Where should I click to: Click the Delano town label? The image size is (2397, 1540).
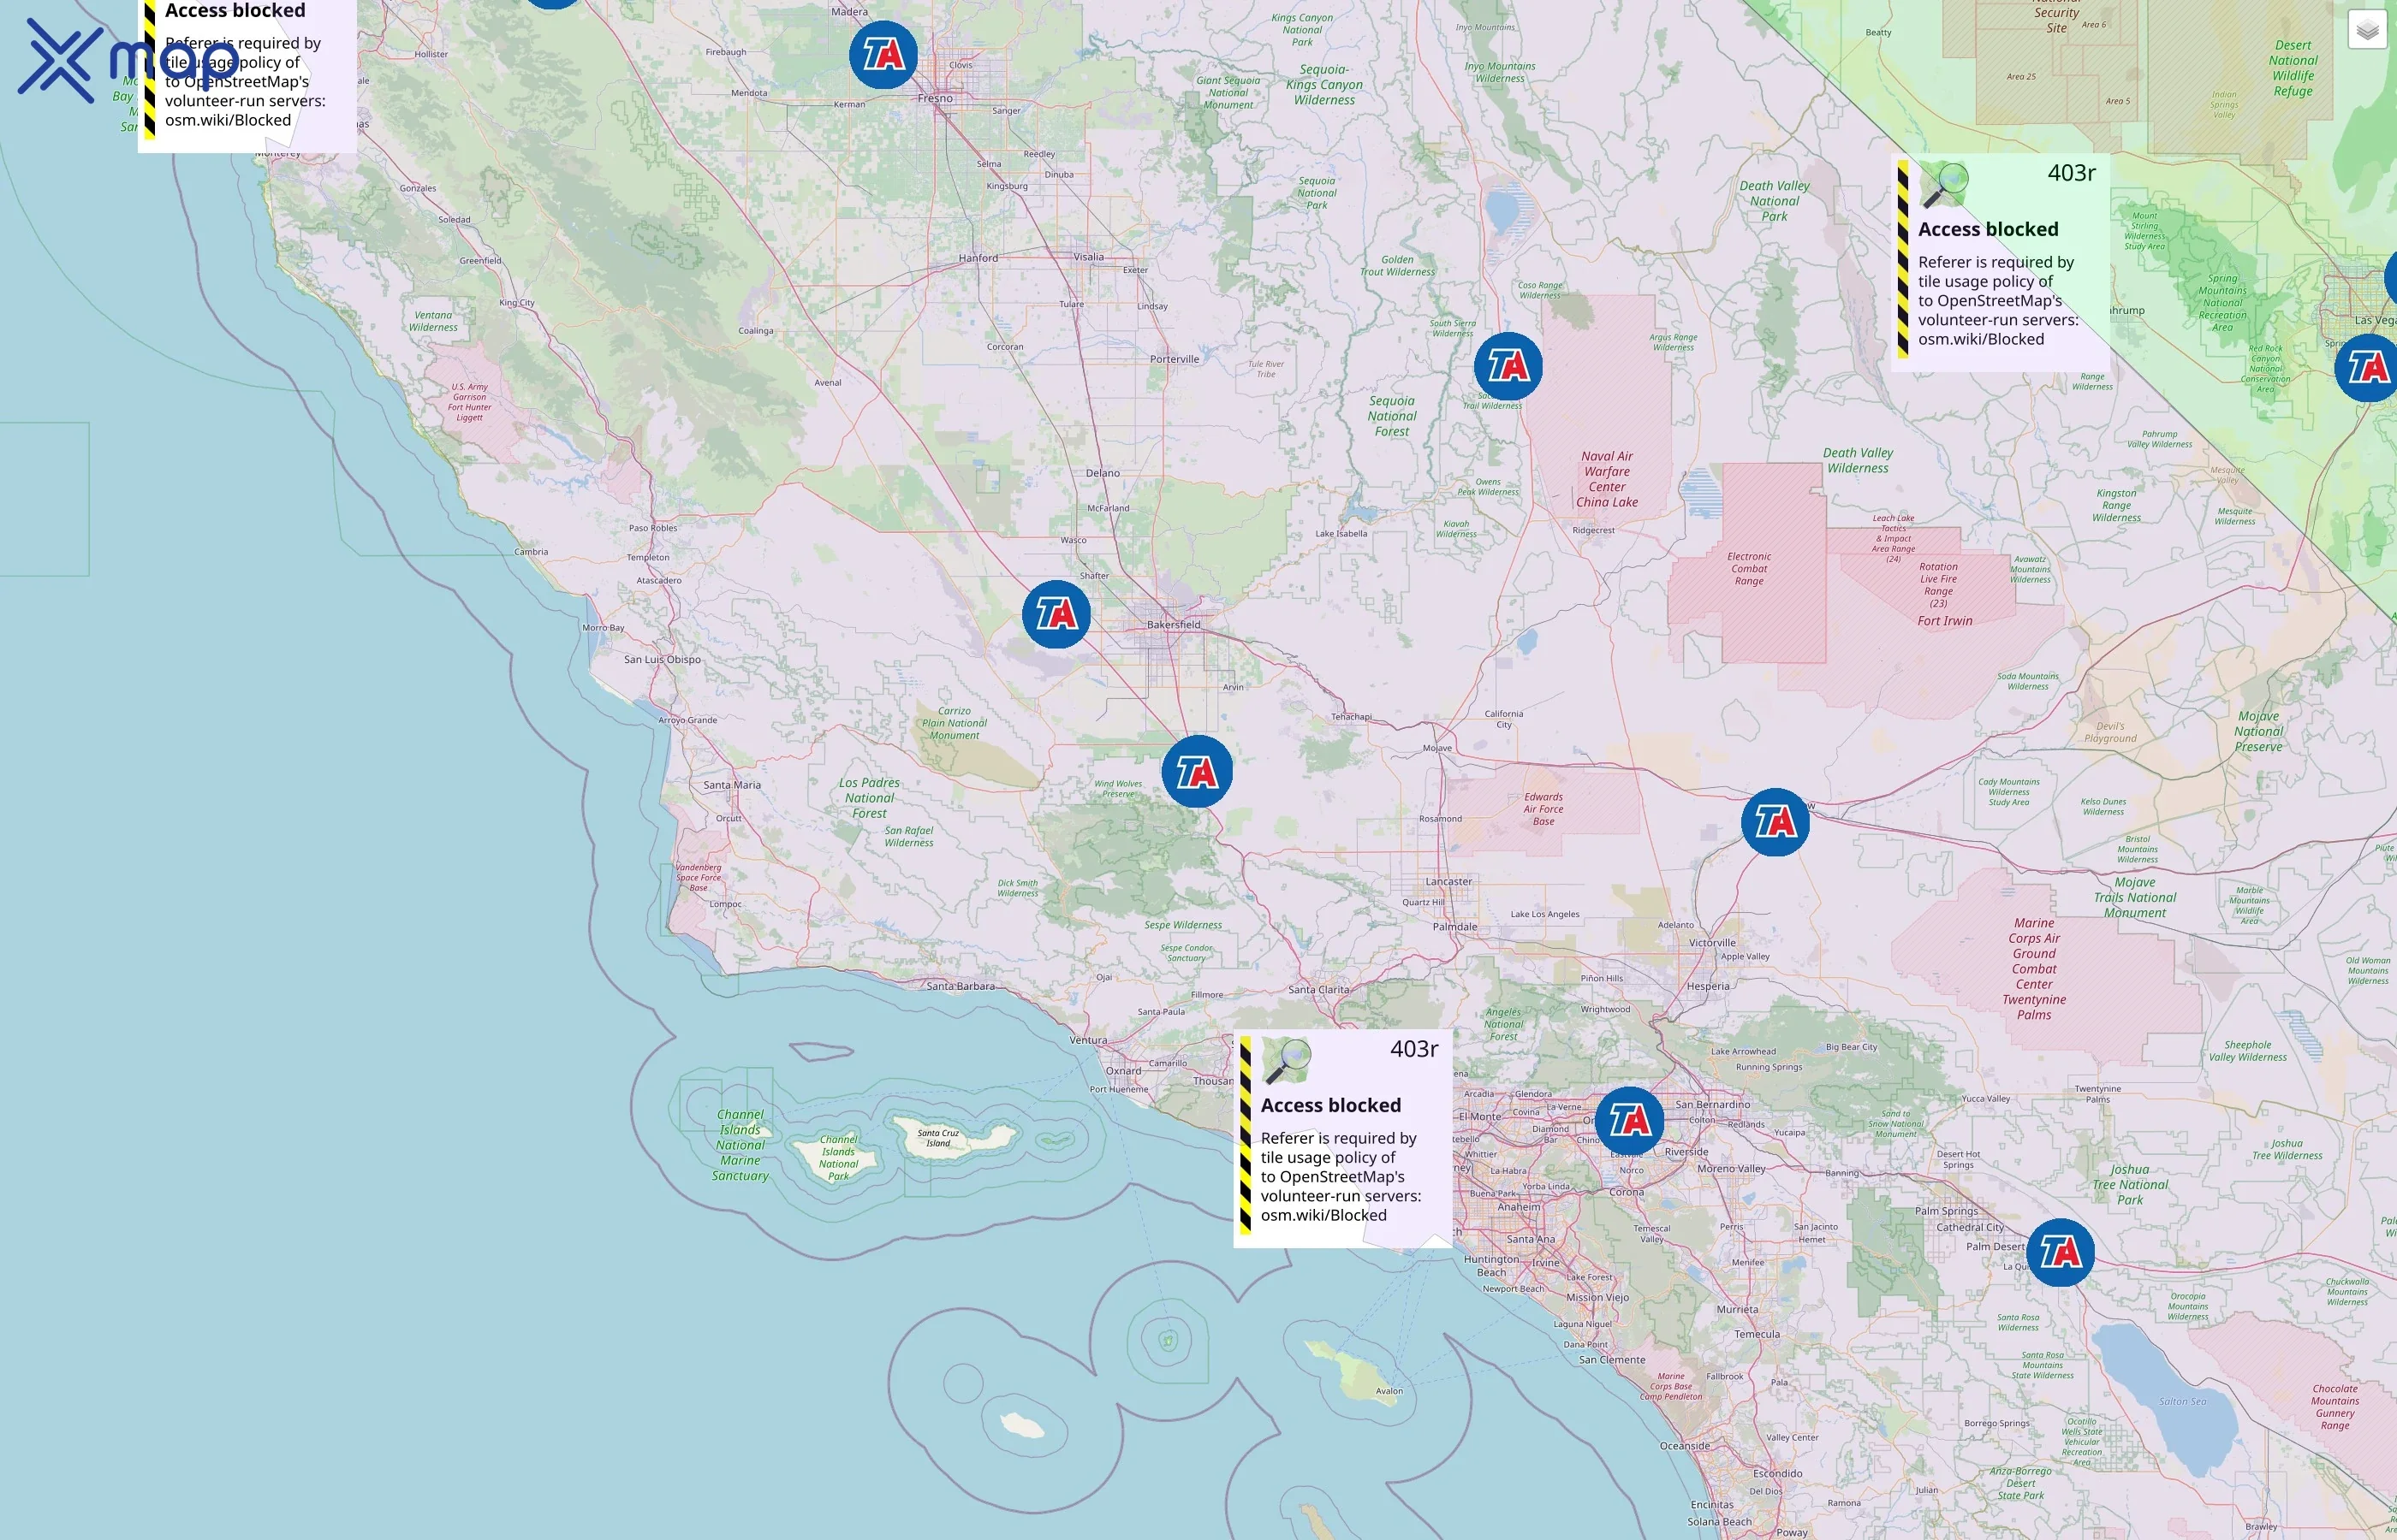(1103, 472)
